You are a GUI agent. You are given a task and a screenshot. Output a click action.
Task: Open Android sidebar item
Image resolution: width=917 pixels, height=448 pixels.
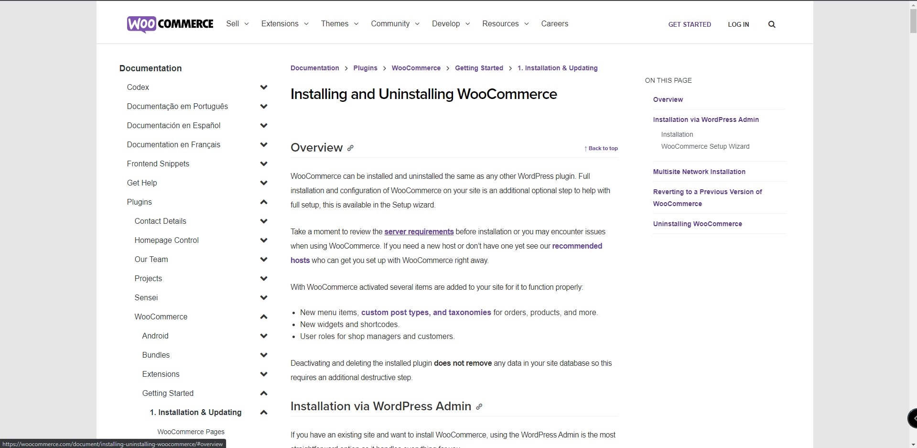(155, 336)
